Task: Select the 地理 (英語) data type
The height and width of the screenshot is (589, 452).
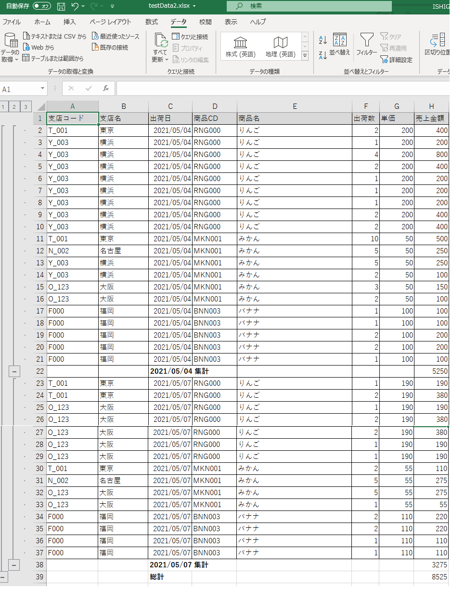Action: click(x=280, y=47)
